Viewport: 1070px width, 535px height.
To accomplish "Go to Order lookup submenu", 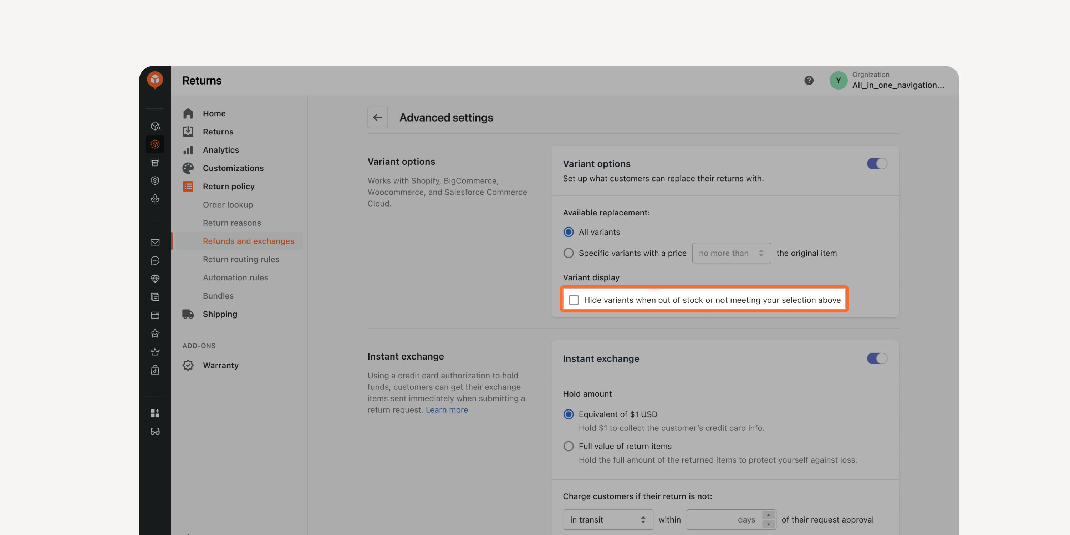I will (228, 204).
